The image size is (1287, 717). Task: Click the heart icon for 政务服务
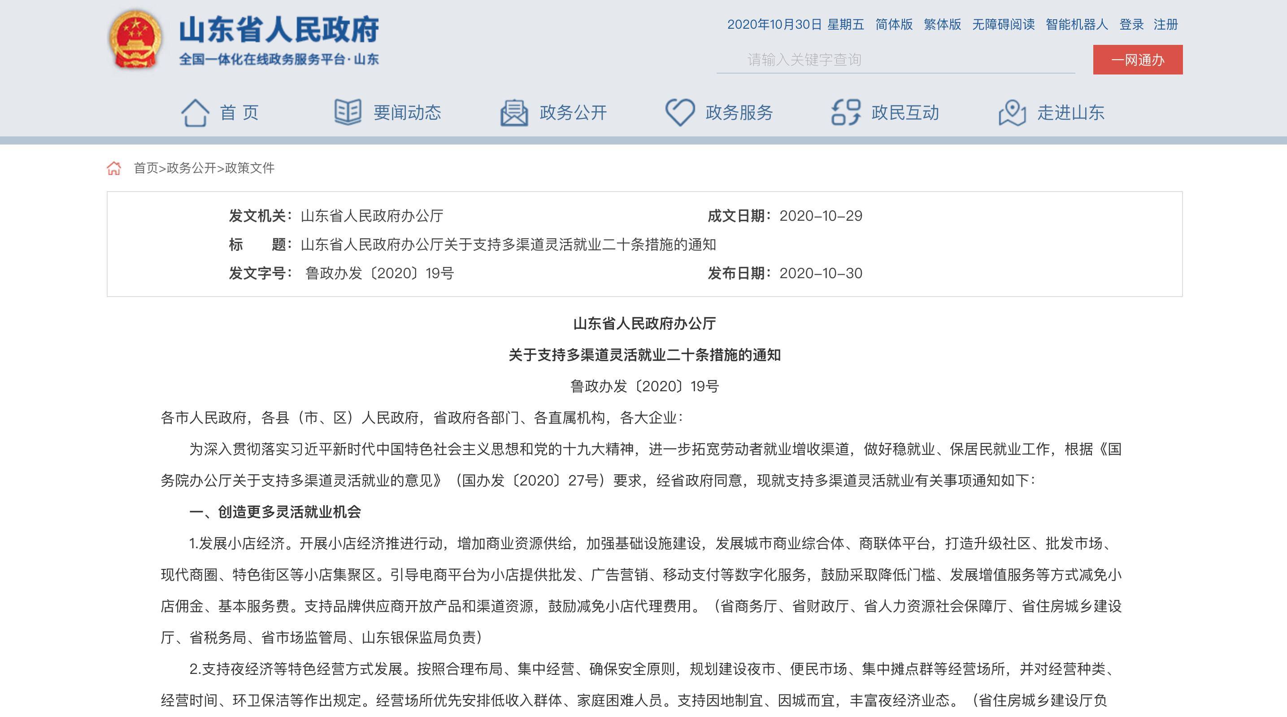(x=679, y=113)
